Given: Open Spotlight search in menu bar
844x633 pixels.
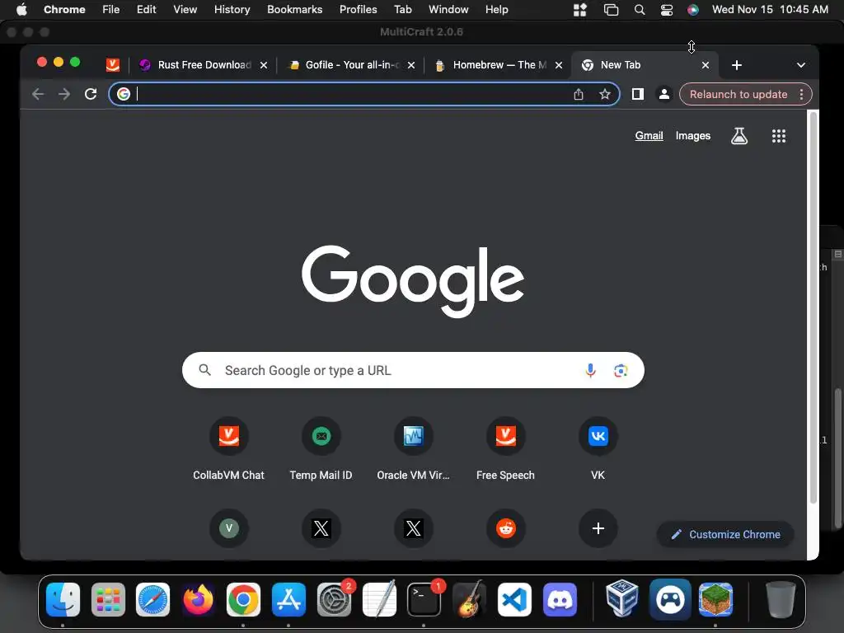Looking at the screenshot, I should pos(640,10).
